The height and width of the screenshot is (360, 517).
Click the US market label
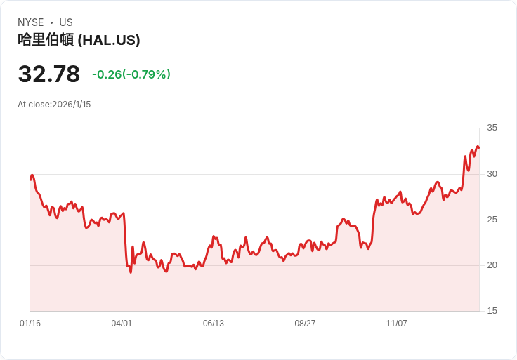coord(66,22)
